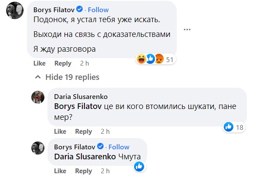Collapse thread with Hide 19 replies

[67, 77]
